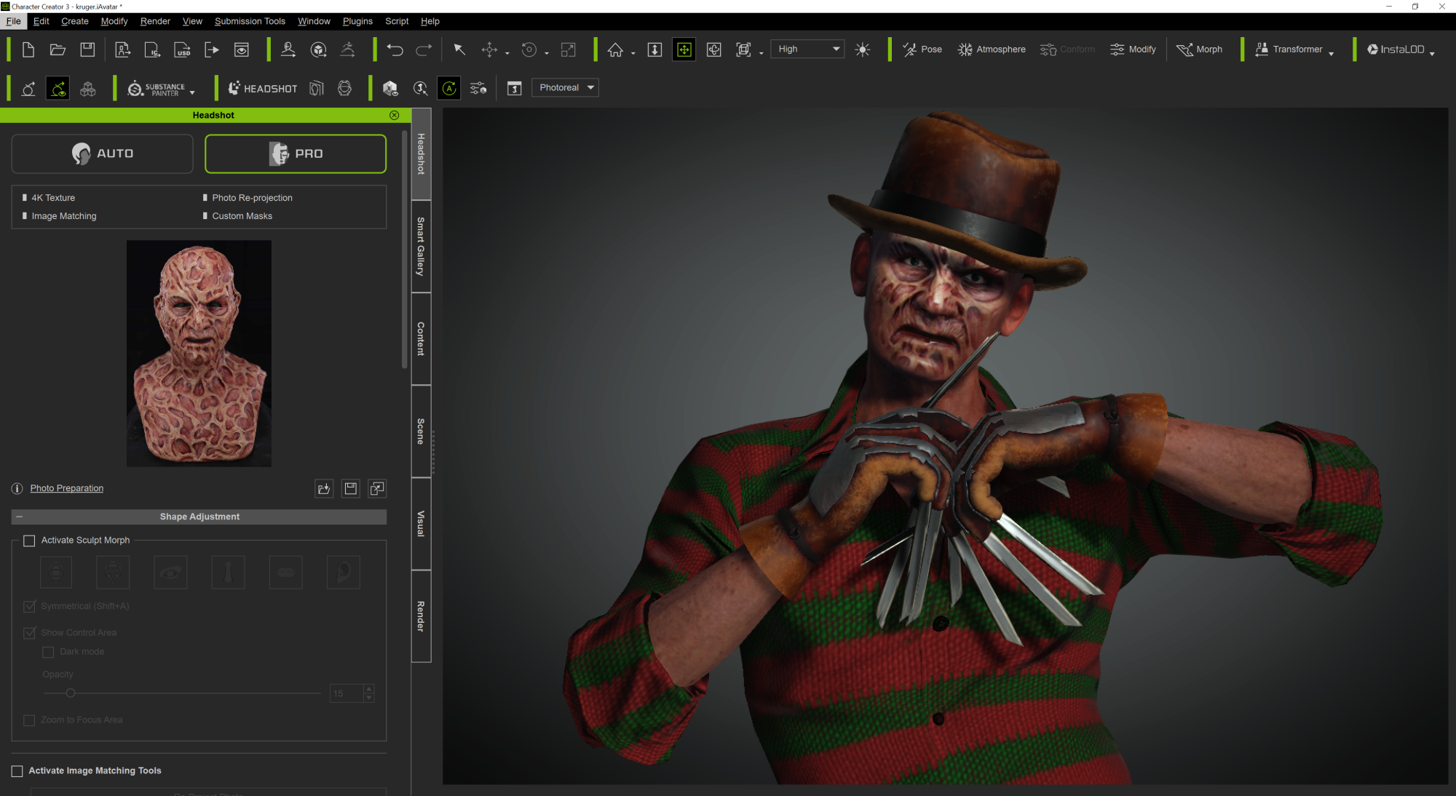Toggle Show Control Area checkbox
This screenshot has height=796, width=1456.
pyautogui.click(x=30, y=632)
